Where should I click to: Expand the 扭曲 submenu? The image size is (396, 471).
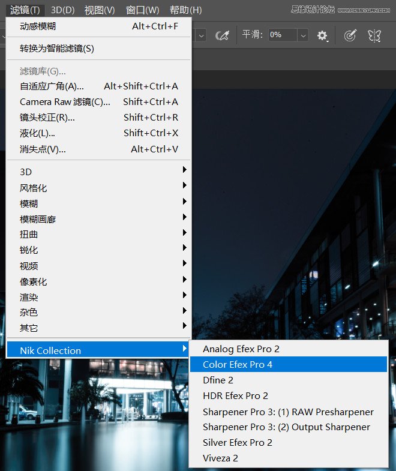click(x=99, y=234)
